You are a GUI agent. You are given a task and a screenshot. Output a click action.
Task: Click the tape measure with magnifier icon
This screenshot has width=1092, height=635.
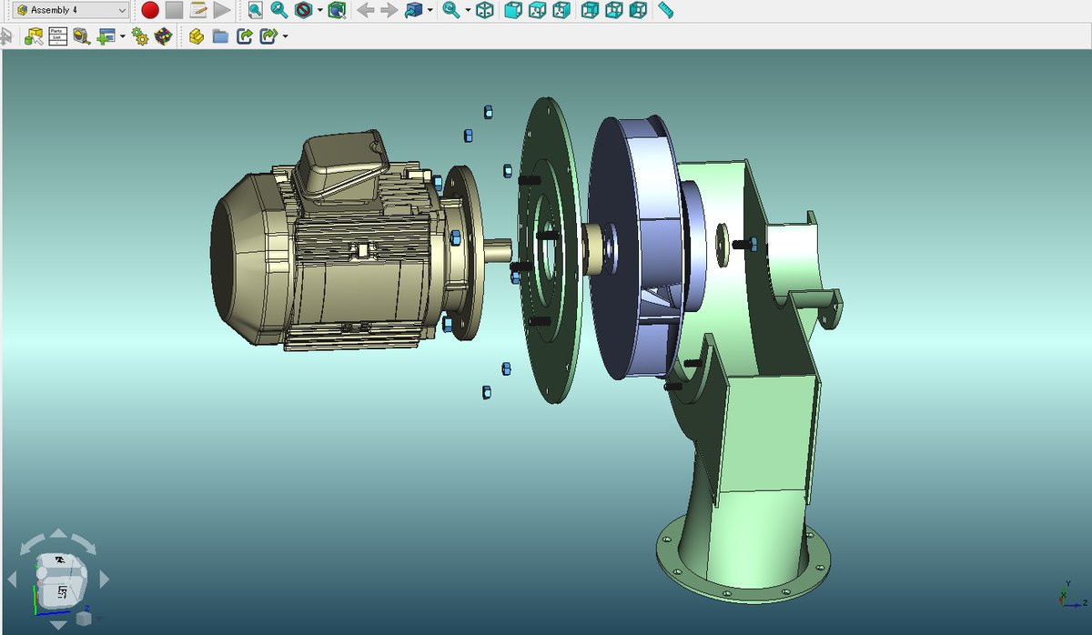(81, 36)
